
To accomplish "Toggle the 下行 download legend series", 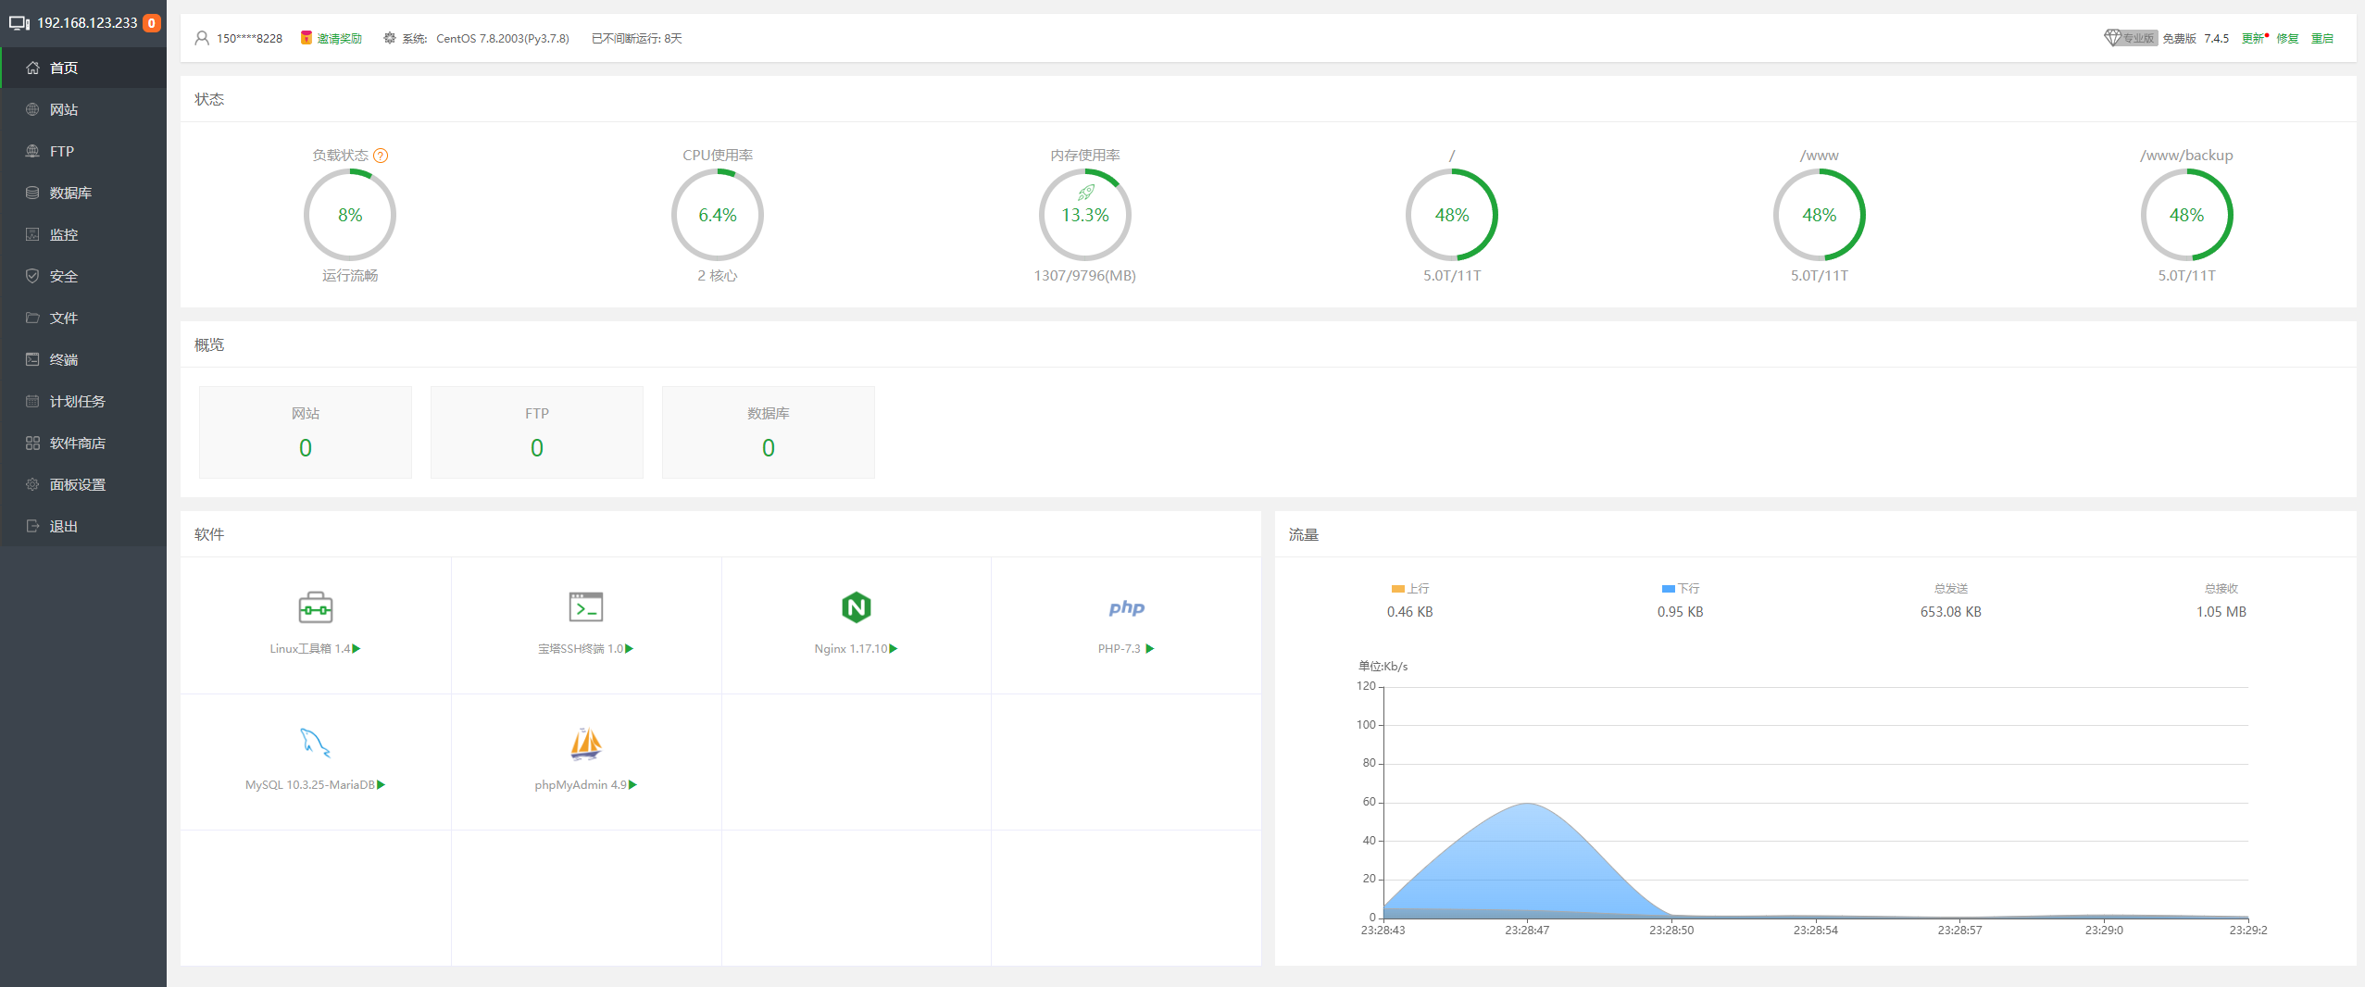I will pyautogui.click(x=1680, y=589).
